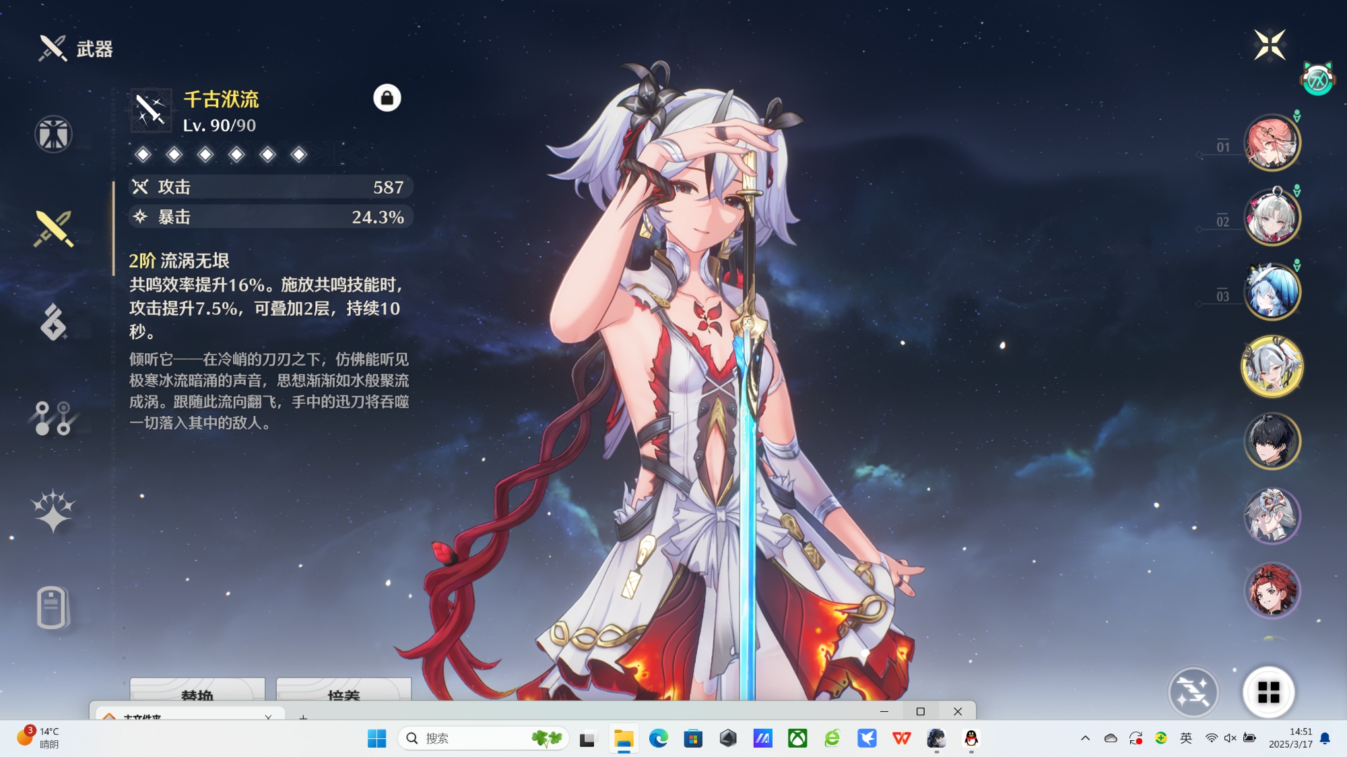Open File Explorer from the taskbar
Image resolution: width=1347 pixels, height=757 pixels.
(x=624, y=738)
